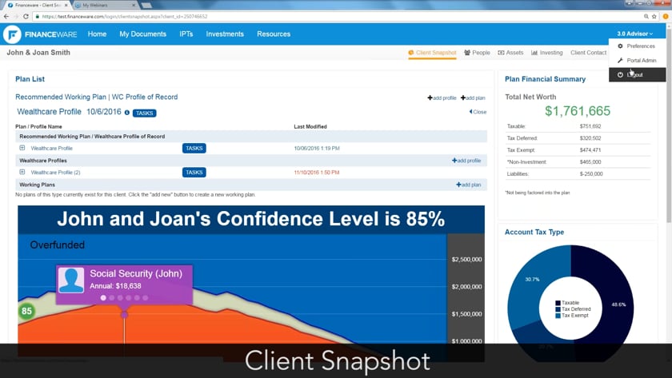Open Recommended Working Plan | WC Profile of Record

(97, 97)
